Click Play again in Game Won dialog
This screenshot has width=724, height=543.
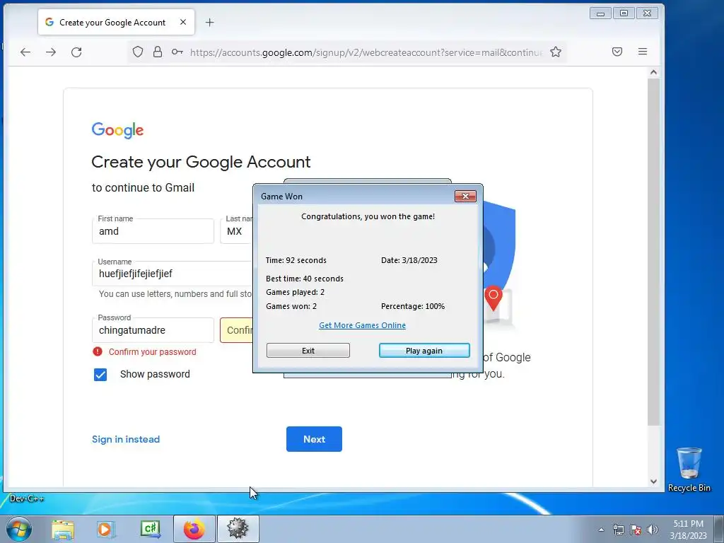[424, 351]
